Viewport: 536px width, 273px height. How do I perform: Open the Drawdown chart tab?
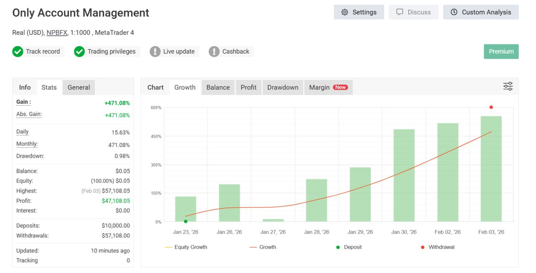283,88
